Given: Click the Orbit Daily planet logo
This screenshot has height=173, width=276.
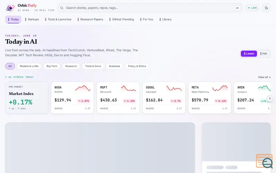Looking at the screenshot, I should pyautogui.click(x=10, y=8).
